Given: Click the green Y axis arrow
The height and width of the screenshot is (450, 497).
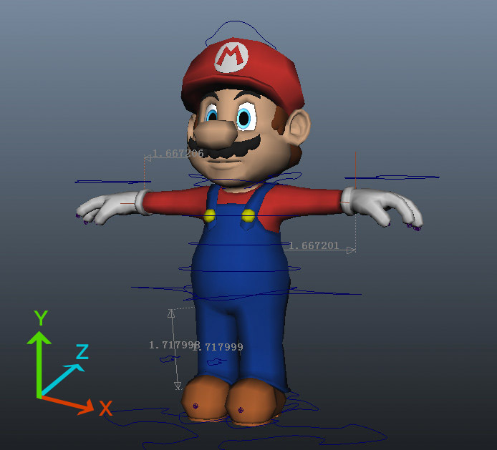Looking at the screenshot, I should [x=39, y=364].
